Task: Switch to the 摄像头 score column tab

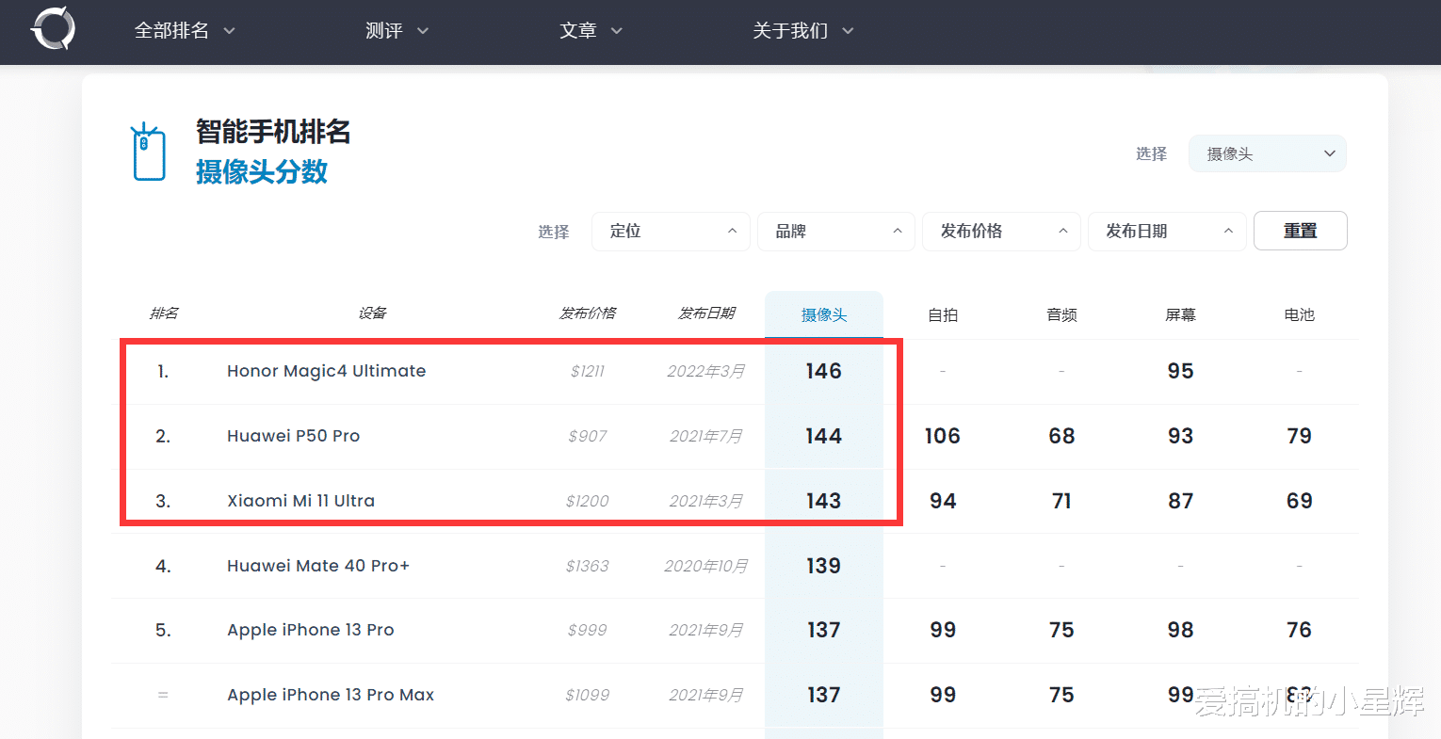Action: click(824, 314)
